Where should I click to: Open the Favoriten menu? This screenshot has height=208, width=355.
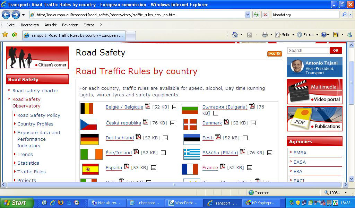click(x=70, y=25)
